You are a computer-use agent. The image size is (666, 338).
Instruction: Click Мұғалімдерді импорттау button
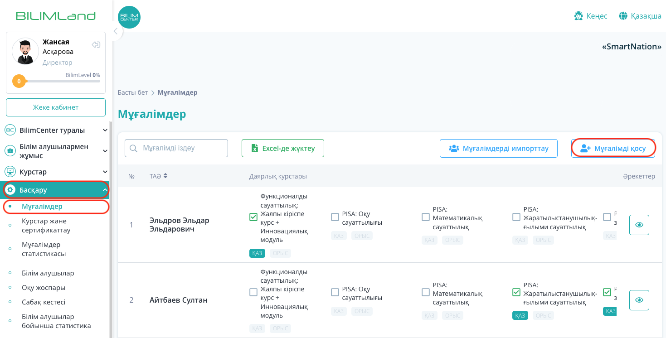click(x=499, y=148)
